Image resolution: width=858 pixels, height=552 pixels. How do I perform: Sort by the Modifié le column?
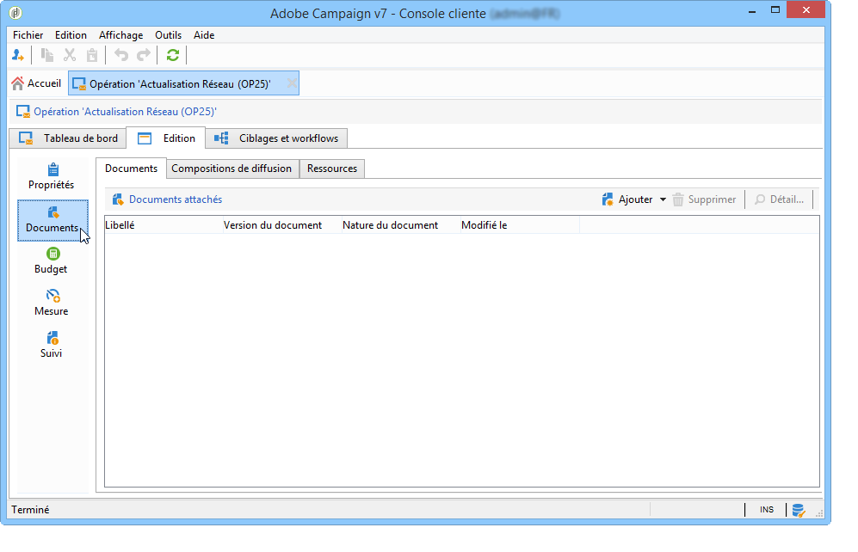520,225
